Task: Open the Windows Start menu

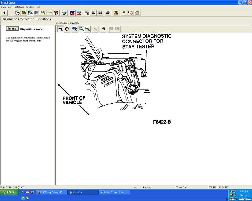Action: click(9, 192)
